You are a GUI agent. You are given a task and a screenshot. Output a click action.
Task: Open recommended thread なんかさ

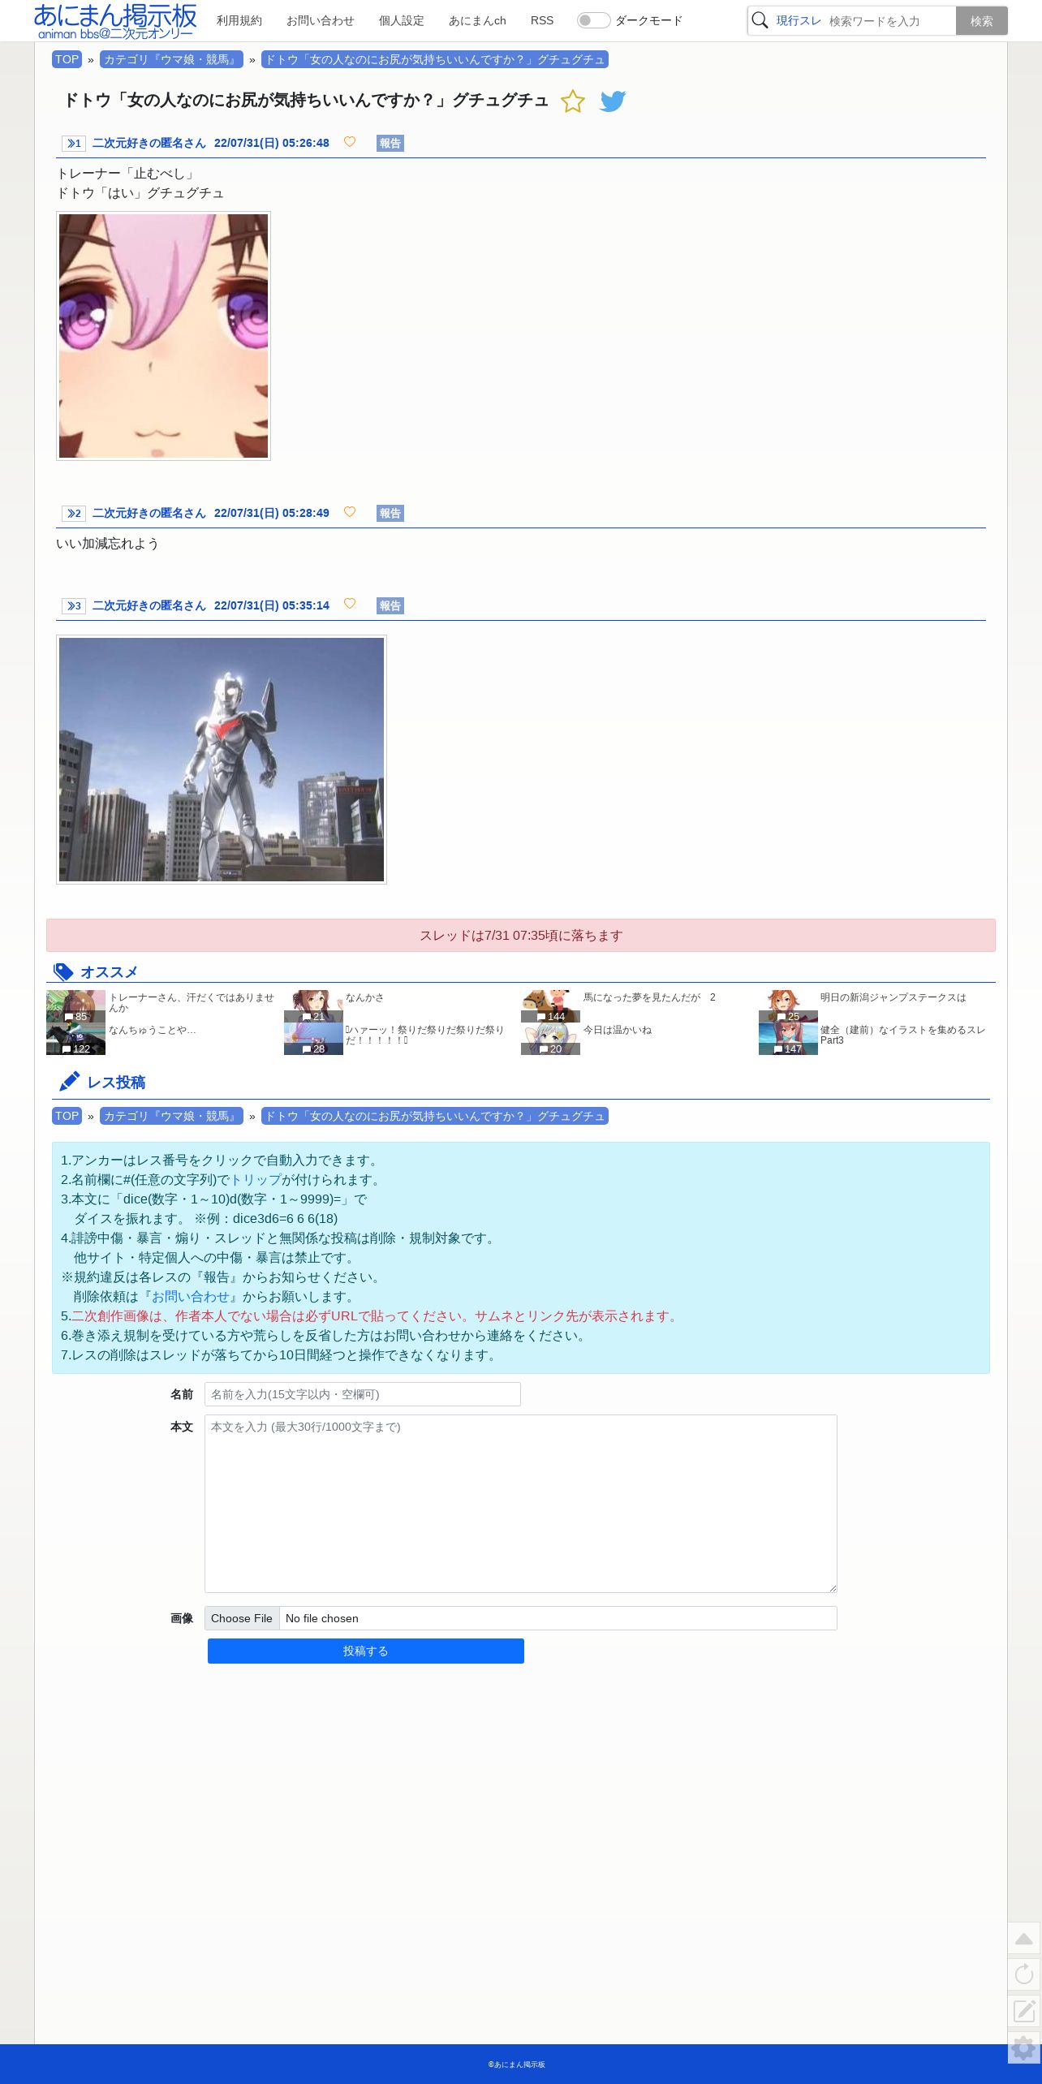point(364,997)
